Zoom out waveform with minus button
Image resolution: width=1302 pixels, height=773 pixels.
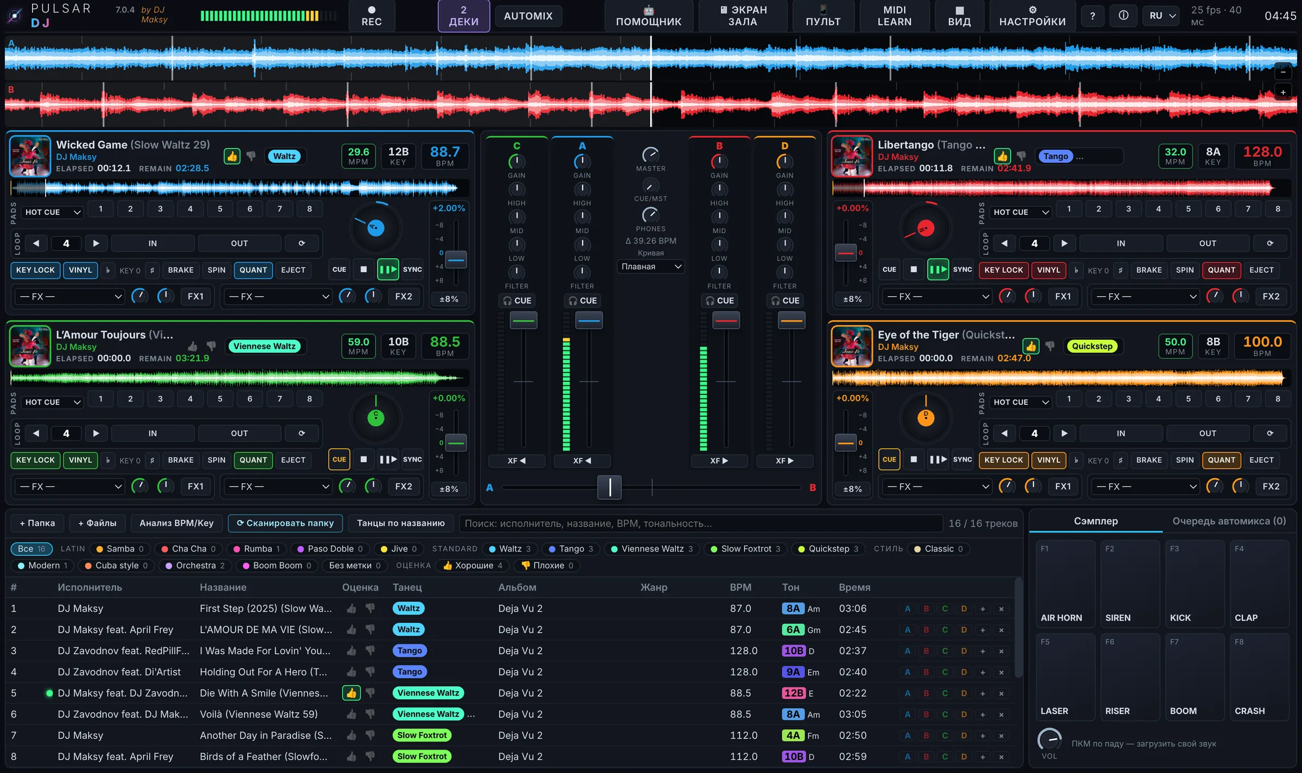(x=1283, y=72)
